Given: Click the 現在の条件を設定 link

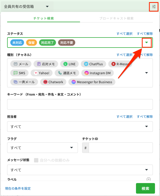Looking at the screenshot, I should point(18,188).
